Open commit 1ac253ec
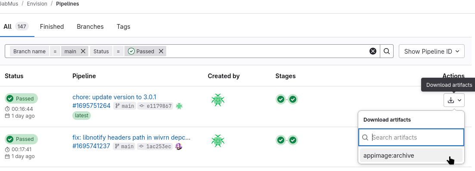The height and width of the screenshot is (171, 475). click(159, 147)
